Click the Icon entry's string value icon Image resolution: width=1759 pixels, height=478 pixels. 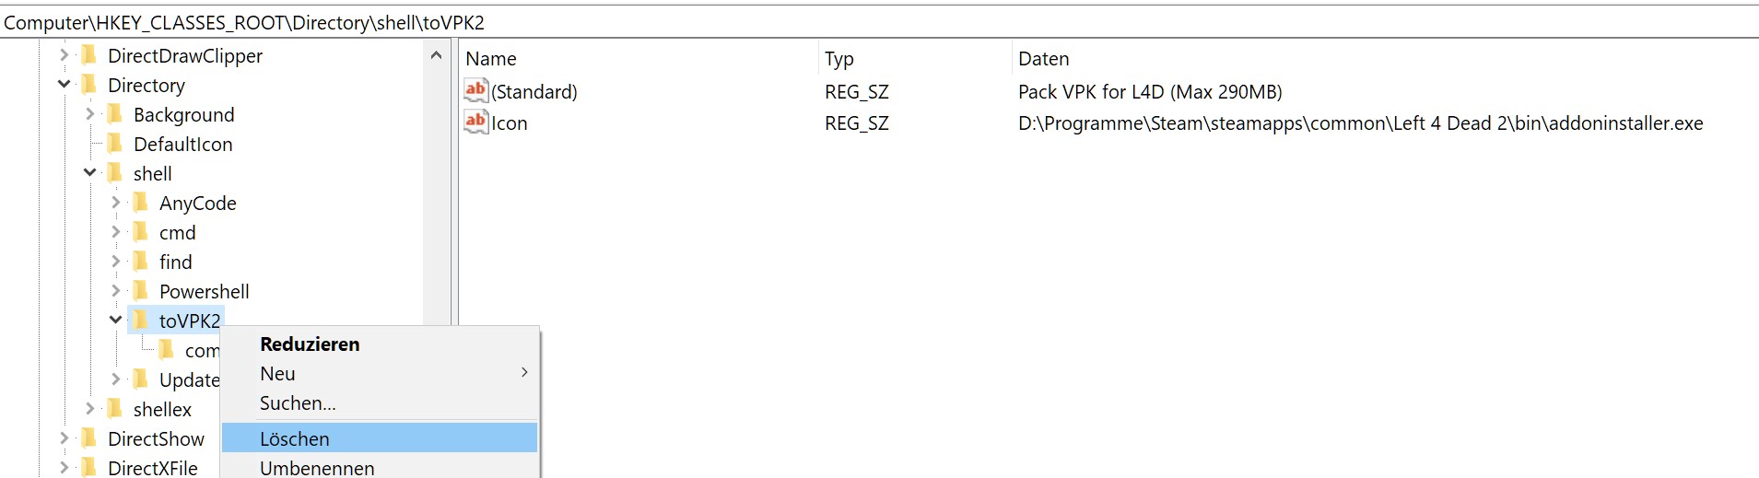point(475,122)
